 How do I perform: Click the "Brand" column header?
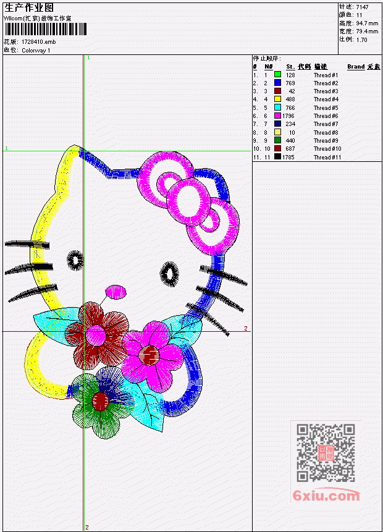356,67
